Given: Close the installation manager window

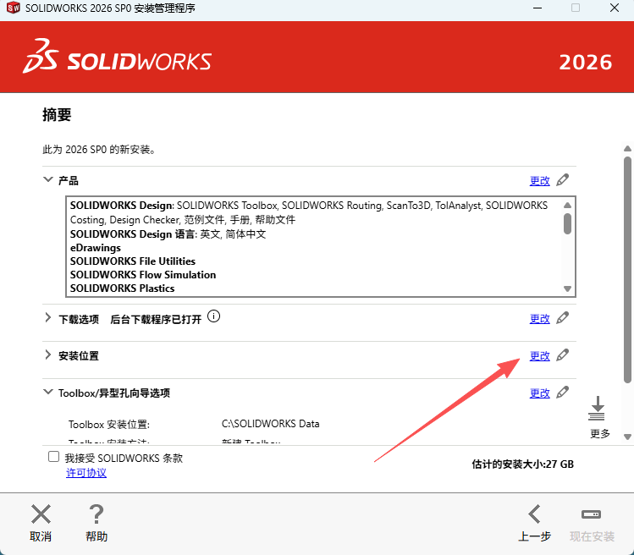Looking at the screenshot, I should click(615, 8).
